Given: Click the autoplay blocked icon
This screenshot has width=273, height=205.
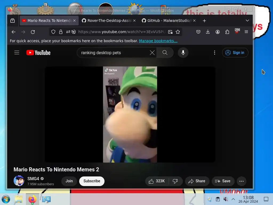Looking at the screenshot, I should coord(74,32).
